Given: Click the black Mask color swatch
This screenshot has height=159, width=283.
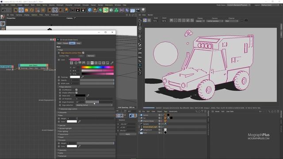Looking at the screenshot, I should [80, 95].
